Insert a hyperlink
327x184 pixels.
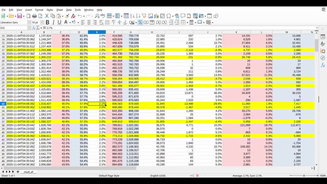[177, 16]
